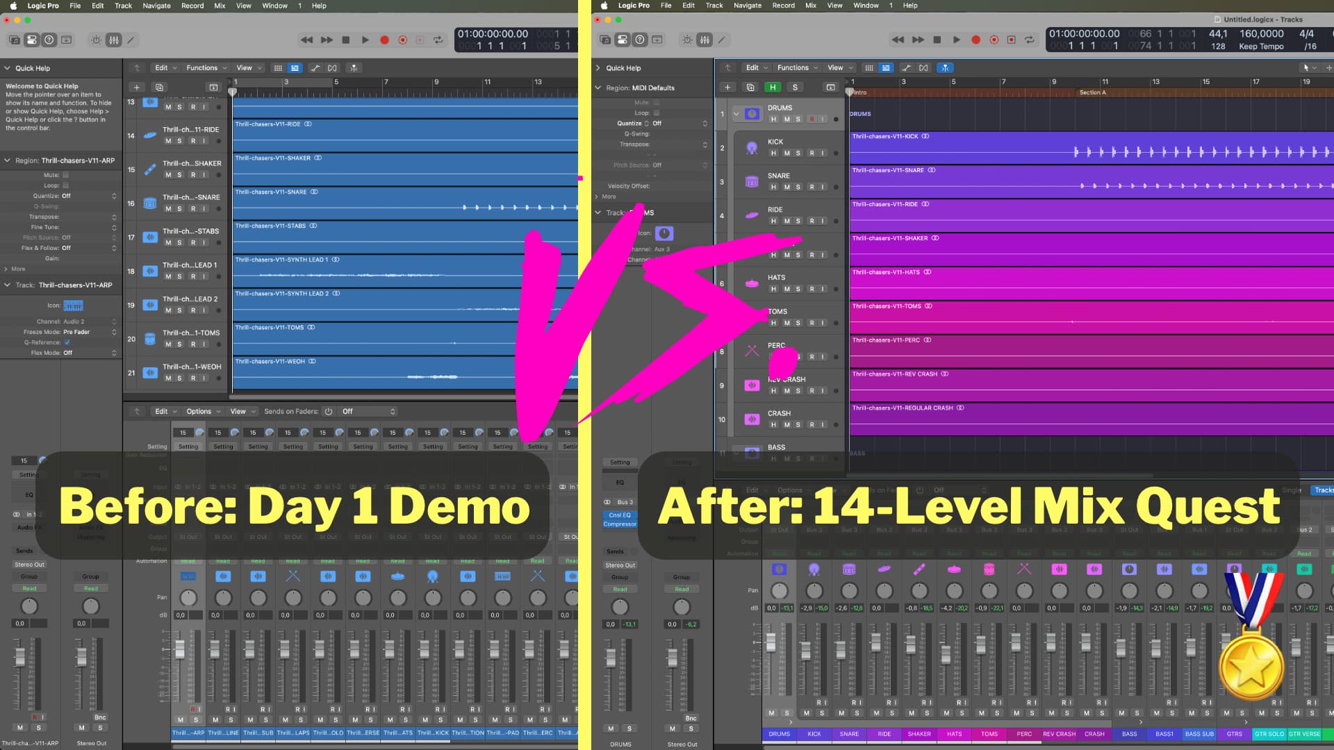Open the Apple menu on the left
This screenshot has width=1334, height=750.
[13, 6]
